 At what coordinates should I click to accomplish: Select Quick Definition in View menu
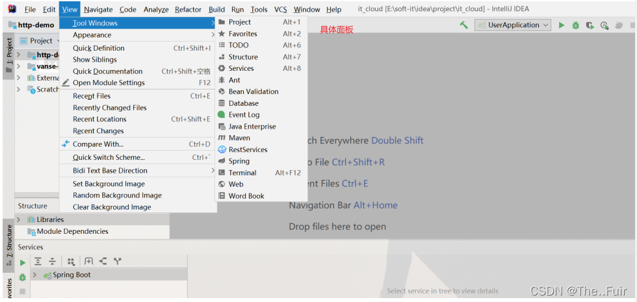(138, 48)
